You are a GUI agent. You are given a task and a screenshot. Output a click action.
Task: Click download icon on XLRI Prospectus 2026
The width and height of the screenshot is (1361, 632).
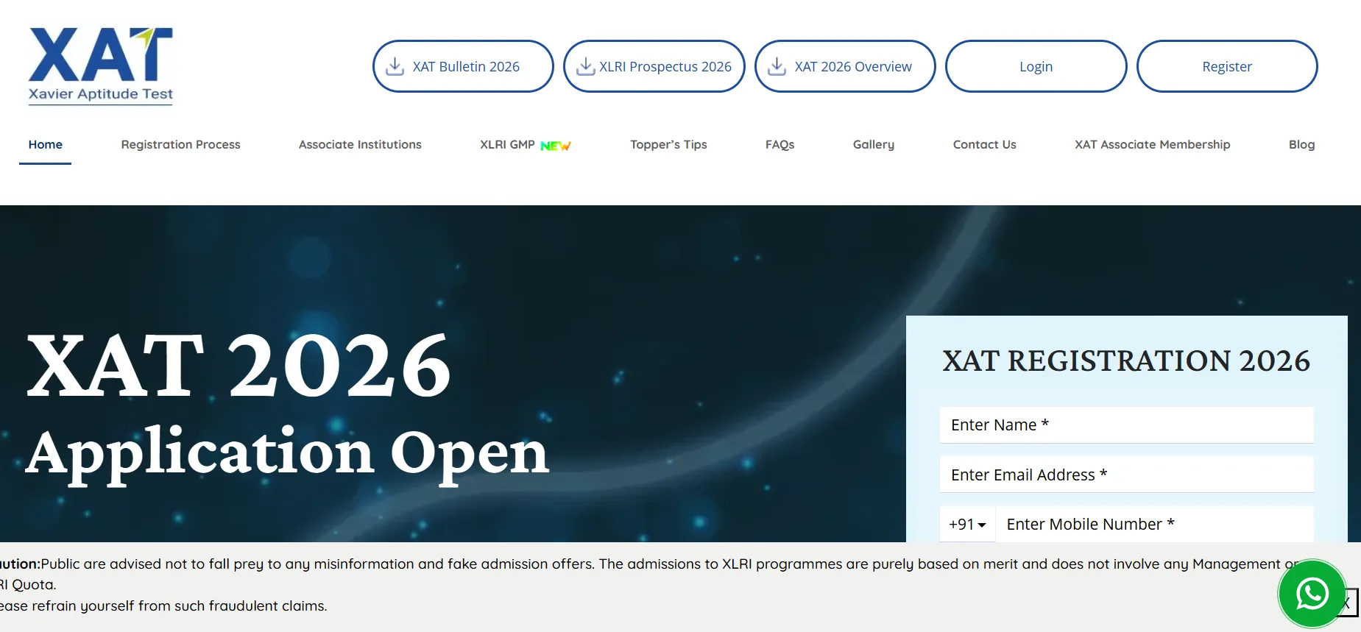coord(585,67)
